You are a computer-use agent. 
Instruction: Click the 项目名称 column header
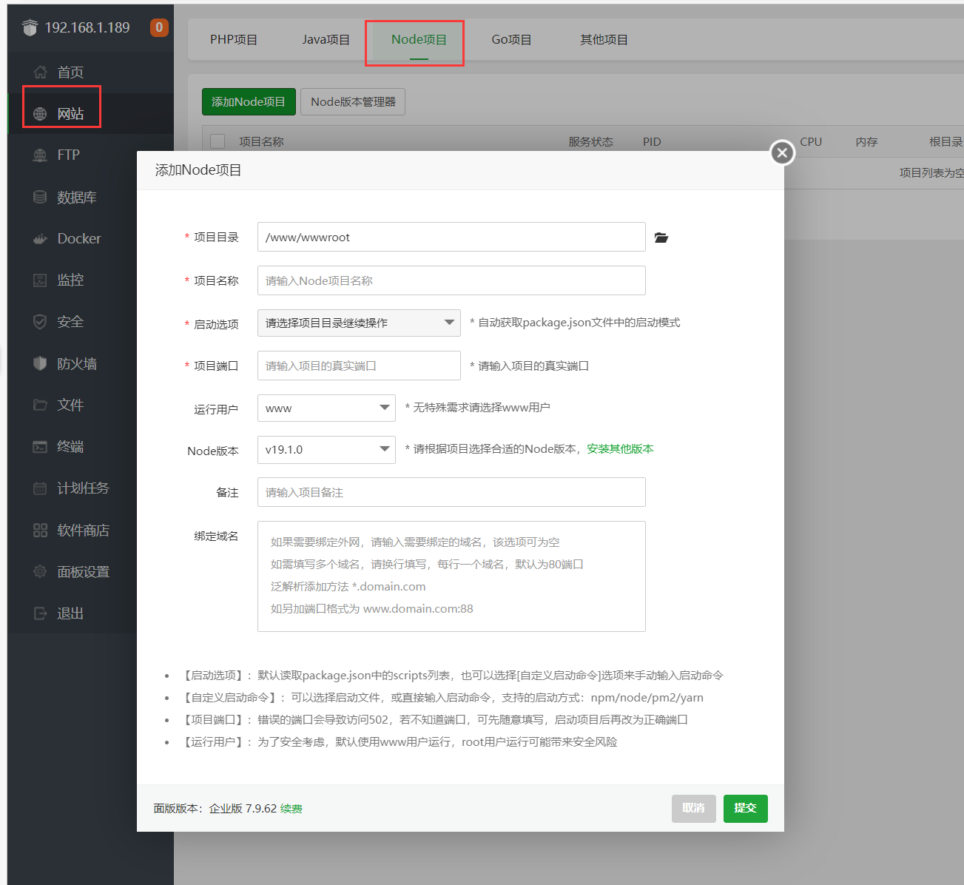tap(261, 141)
